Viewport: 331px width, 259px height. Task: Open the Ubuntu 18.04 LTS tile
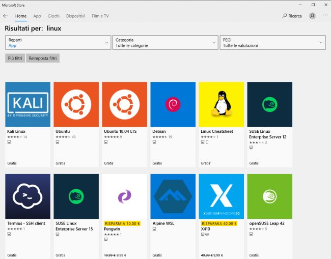(124, 104)
